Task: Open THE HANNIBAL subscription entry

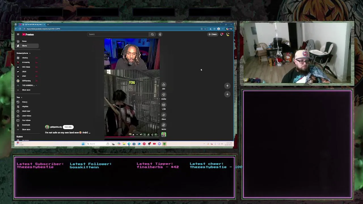Action: [x=27, y=85]
